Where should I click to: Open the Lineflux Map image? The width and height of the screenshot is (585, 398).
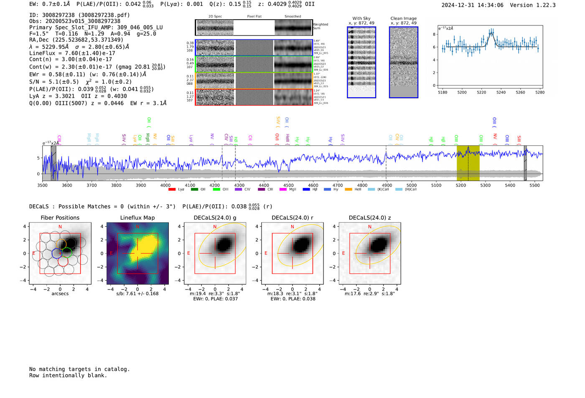click(137, 254)
